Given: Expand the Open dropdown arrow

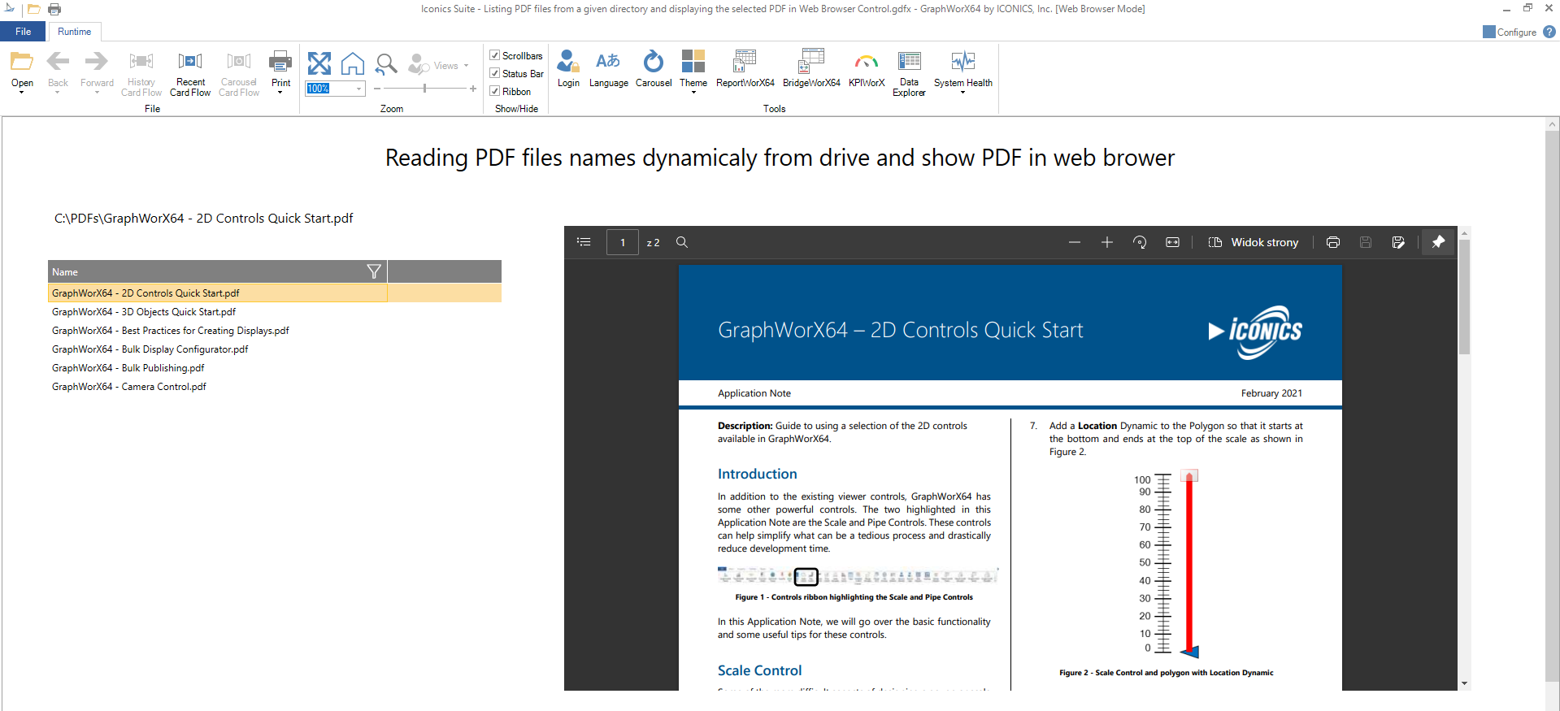Looking at the screenshot, I should tap(22, 93).
